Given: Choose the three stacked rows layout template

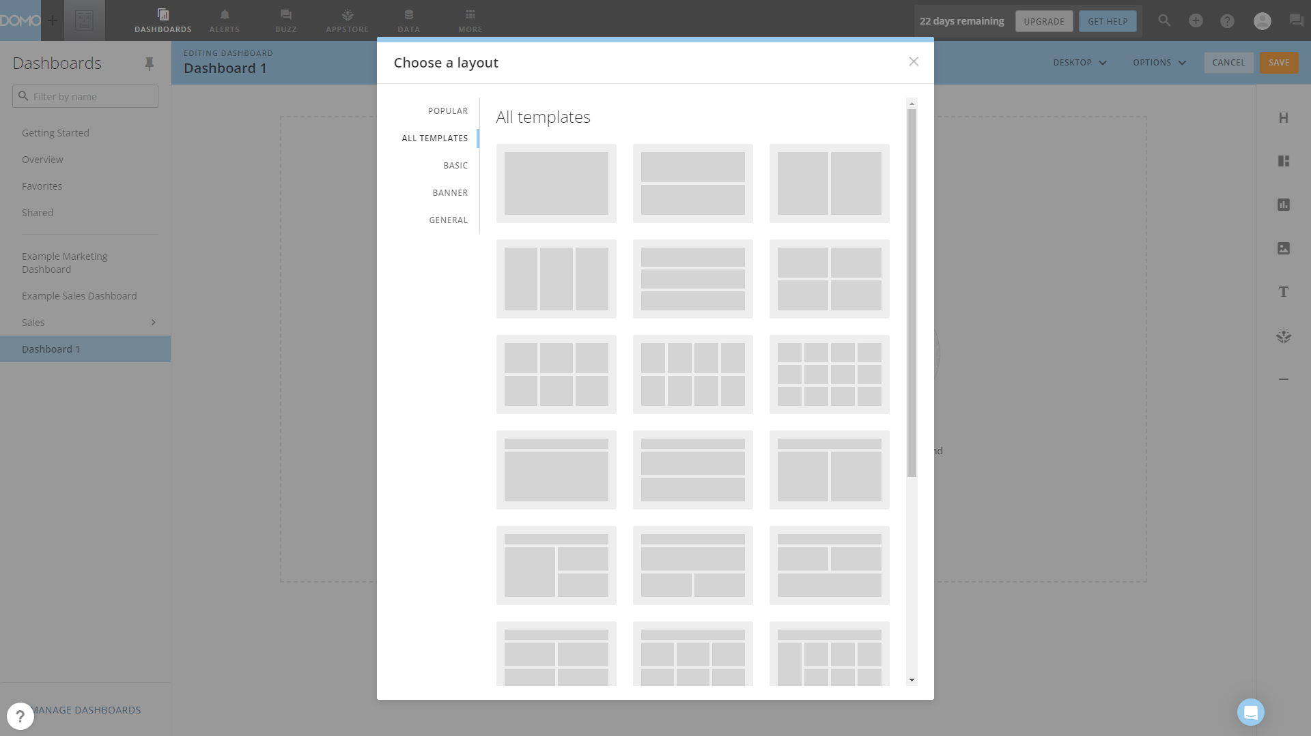Looking at the screenshot, I should pyautogui.click(x=692, y=278).
